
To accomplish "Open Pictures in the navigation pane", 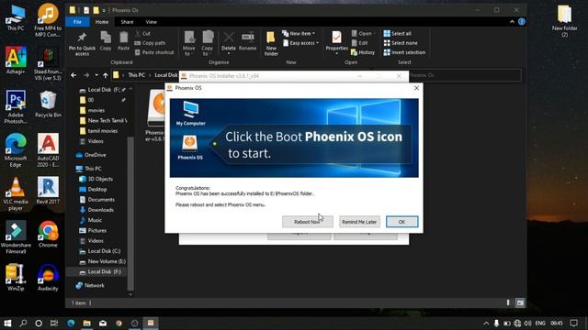I will 93,230.
